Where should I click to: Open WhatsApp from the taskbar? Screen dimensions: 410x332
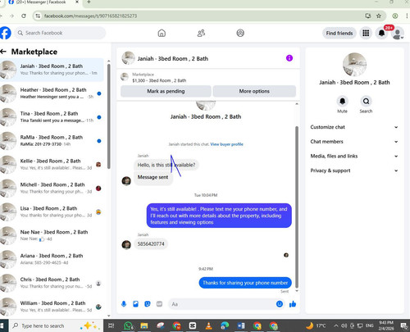pyautogui.click(x=128, y=325)
